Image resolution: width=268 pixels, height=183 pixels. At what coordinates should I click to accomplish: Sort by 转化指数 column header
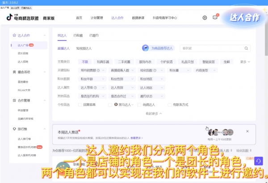coord(244,151)
